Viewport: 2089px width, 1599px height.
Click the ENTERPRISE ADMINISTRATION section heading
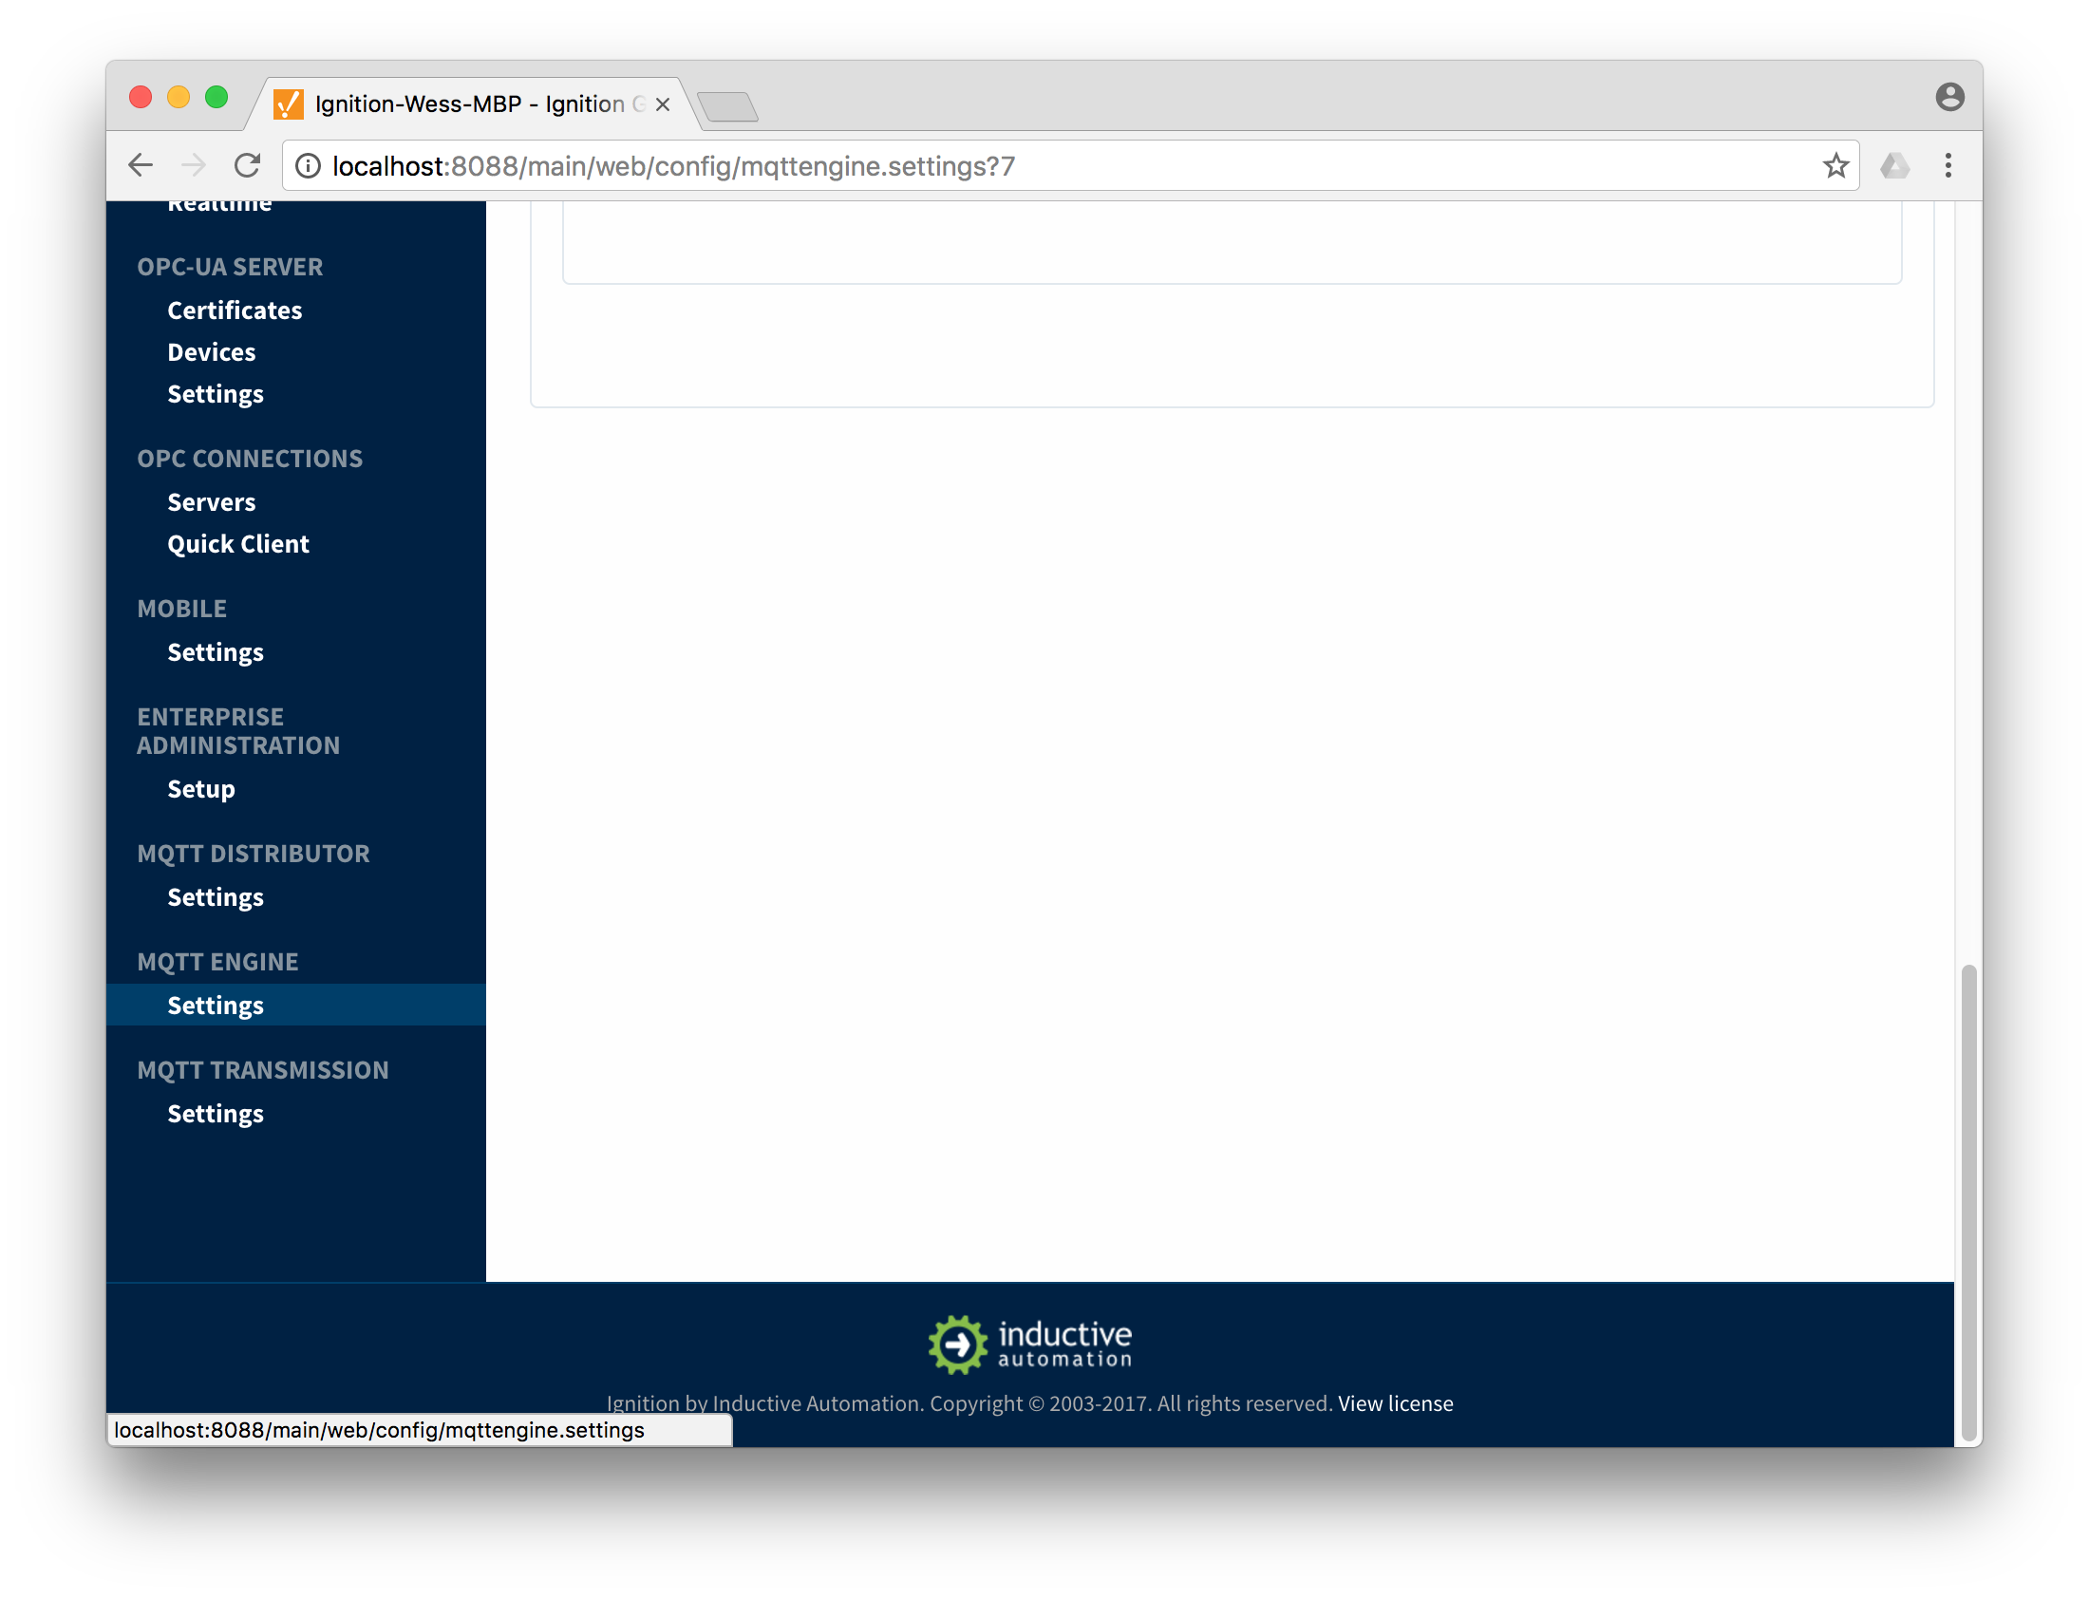(x=238, y=731)
